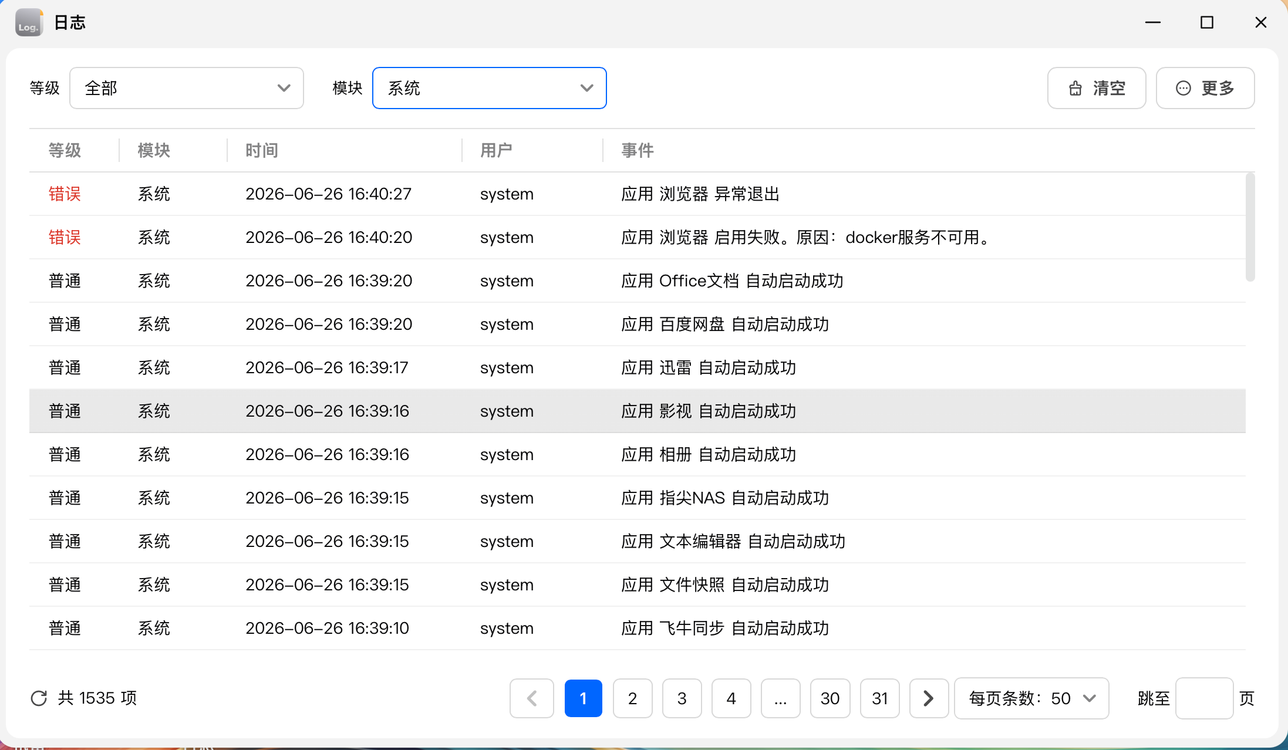1288x750 pixels.
Task: Close the 日志 window
Action: 1261,22
